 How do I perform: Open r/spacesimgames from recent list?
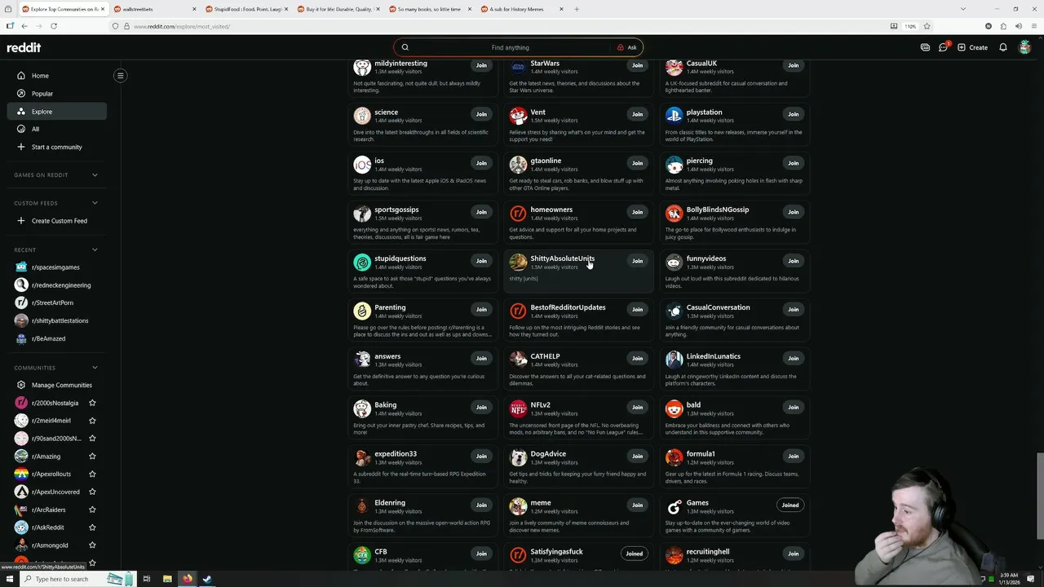pos(56,267)
